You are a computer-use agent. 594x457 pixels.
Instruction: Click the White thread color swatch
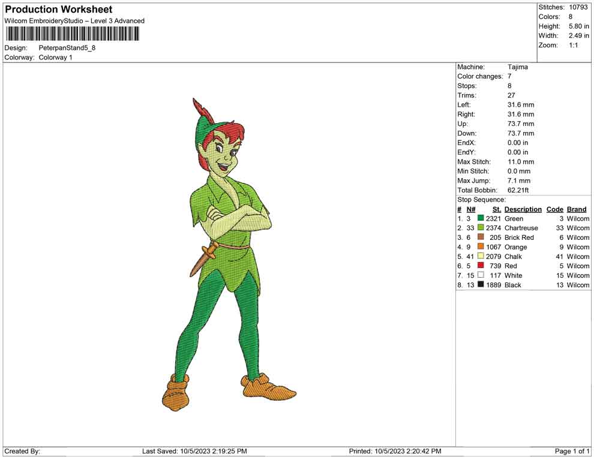tap(481, 275)
